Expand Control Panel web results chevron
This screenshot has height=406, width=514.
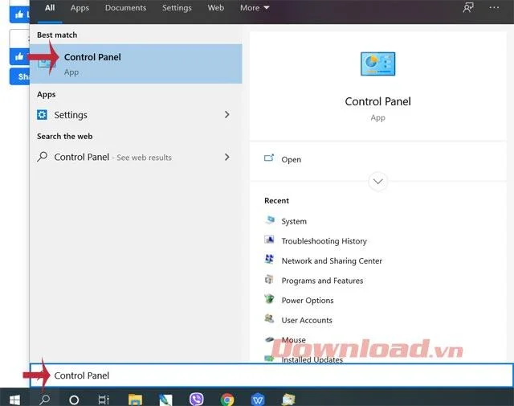226,157
